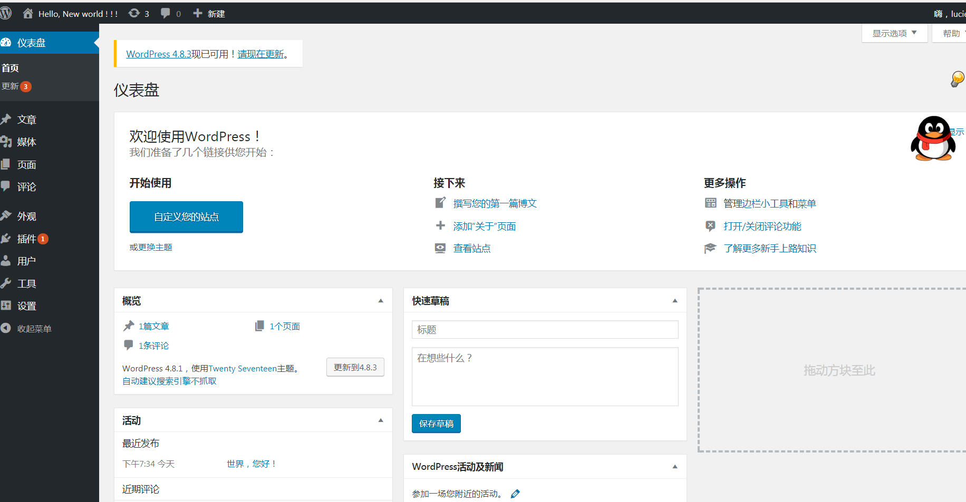Open comments bubble icon in admin bar
This screenshot has width=966, height=502.
(166, 13)
